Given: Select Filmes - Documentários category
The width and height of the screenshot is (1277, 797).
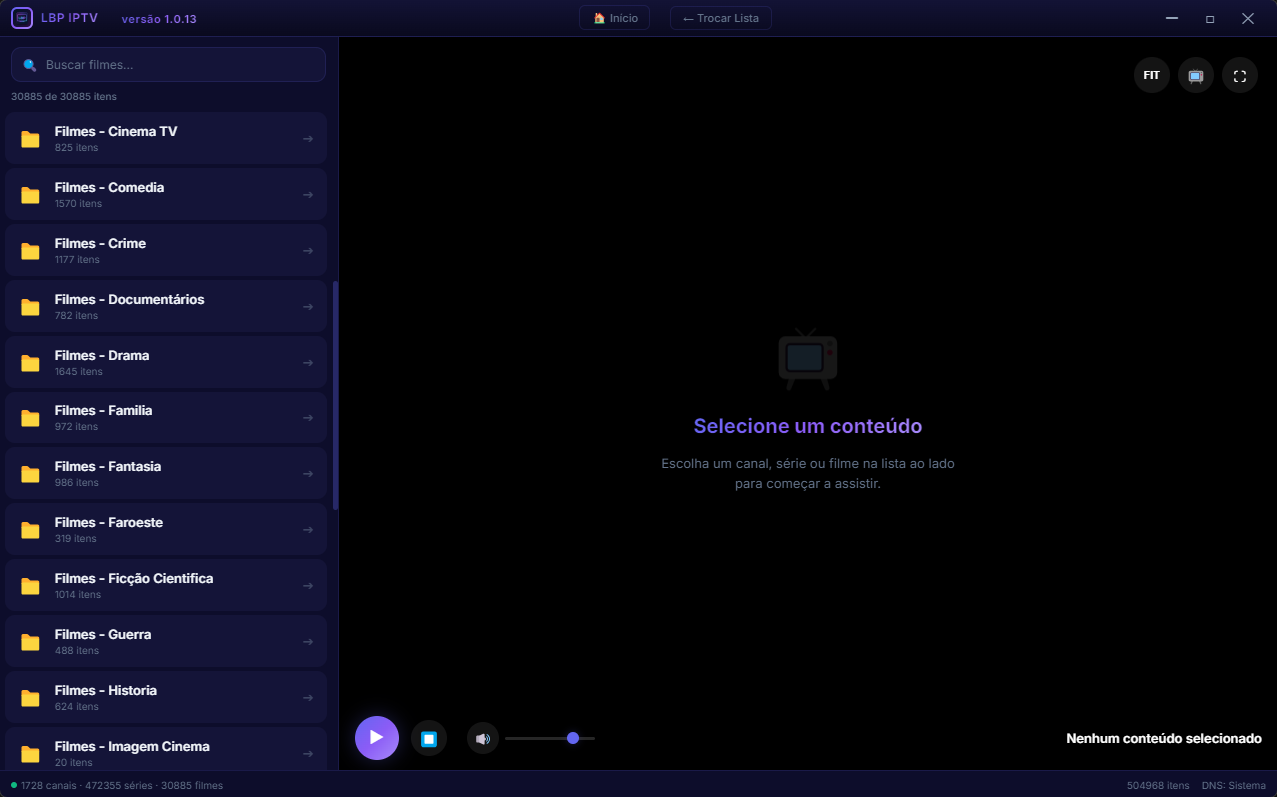Looking at the screenshot, I should tap(166, 306).
